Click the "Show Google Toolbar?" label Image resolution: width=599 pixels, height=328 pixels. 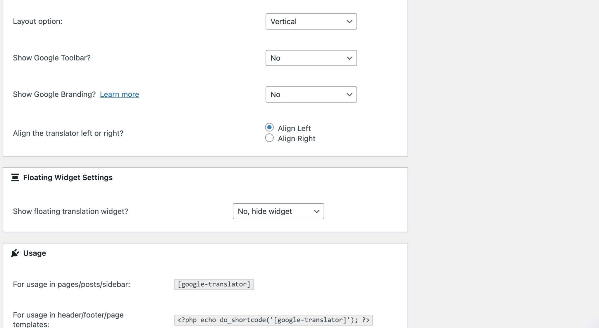pos(52,58)
